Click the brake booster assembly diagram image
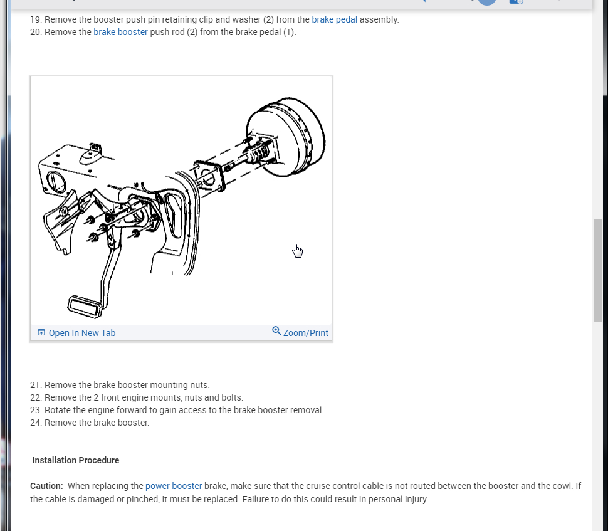 coord(181,201)
